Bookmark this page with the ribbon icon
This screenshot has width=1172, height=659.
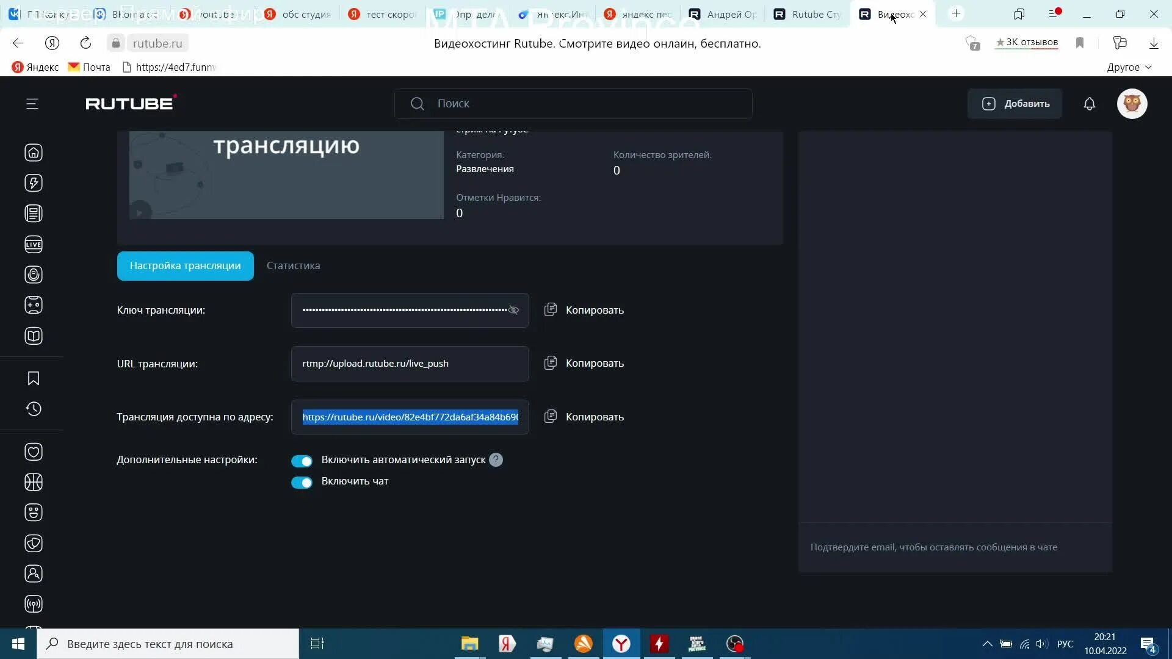click(x=1080, y=43)
